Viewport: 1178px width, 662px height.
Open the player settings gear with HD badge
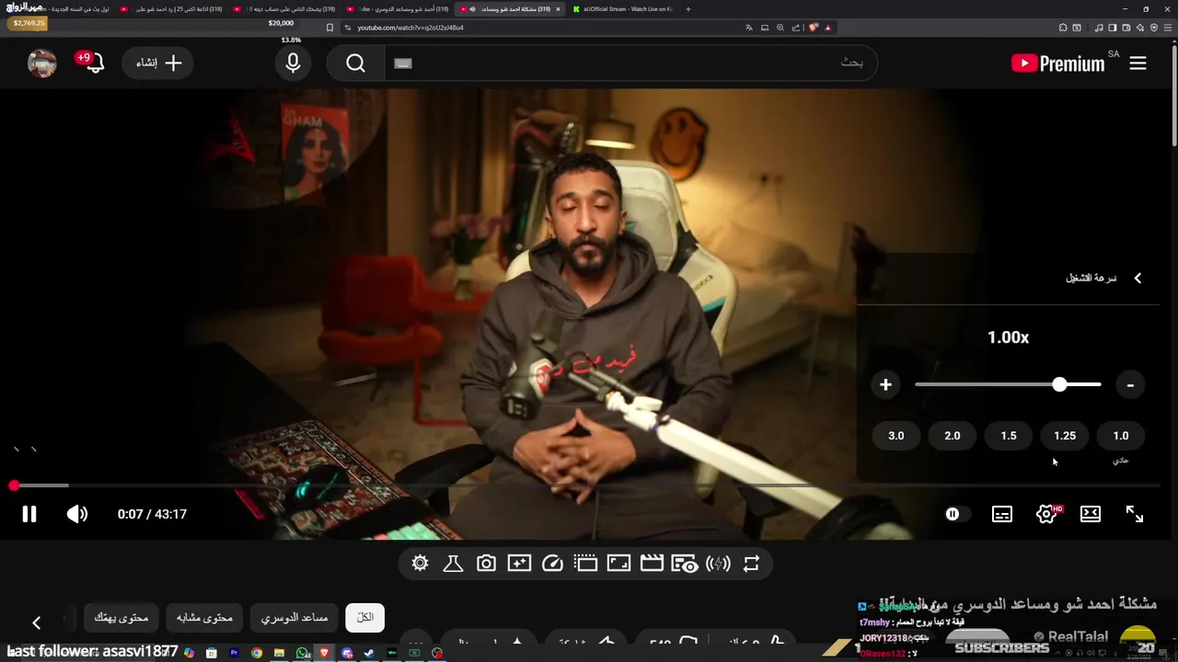[x=1047, y=514]
